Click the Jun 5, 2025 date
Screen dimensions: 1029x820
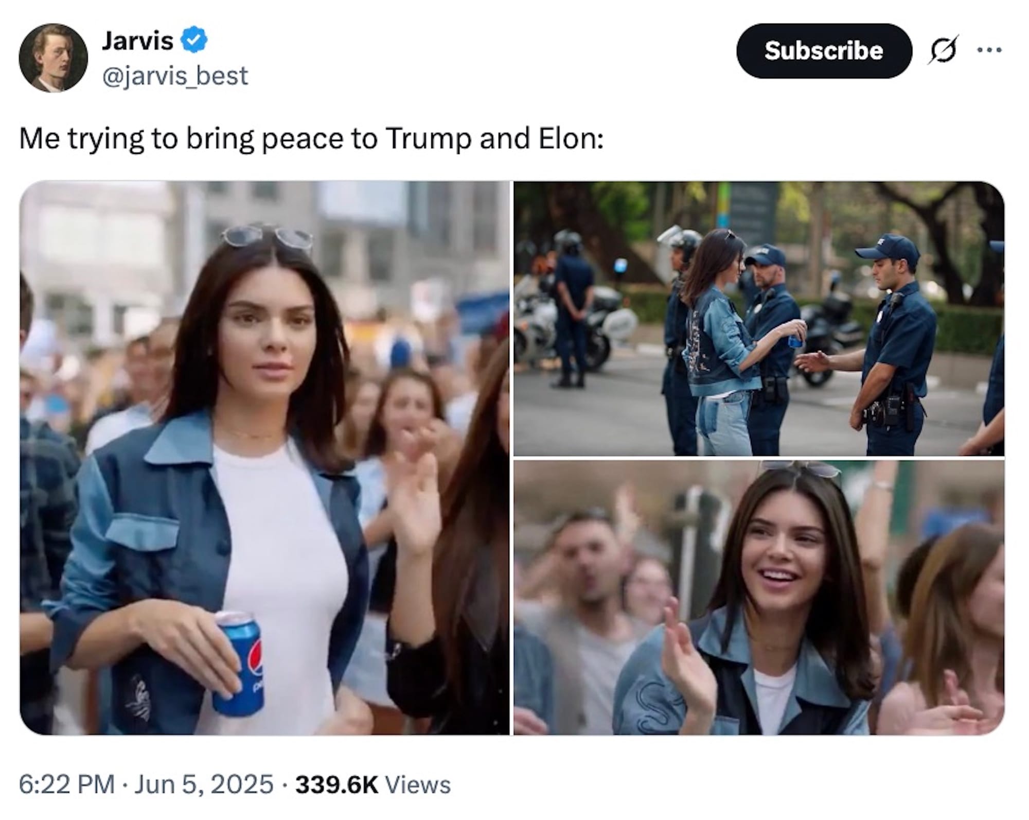[204, 784]
